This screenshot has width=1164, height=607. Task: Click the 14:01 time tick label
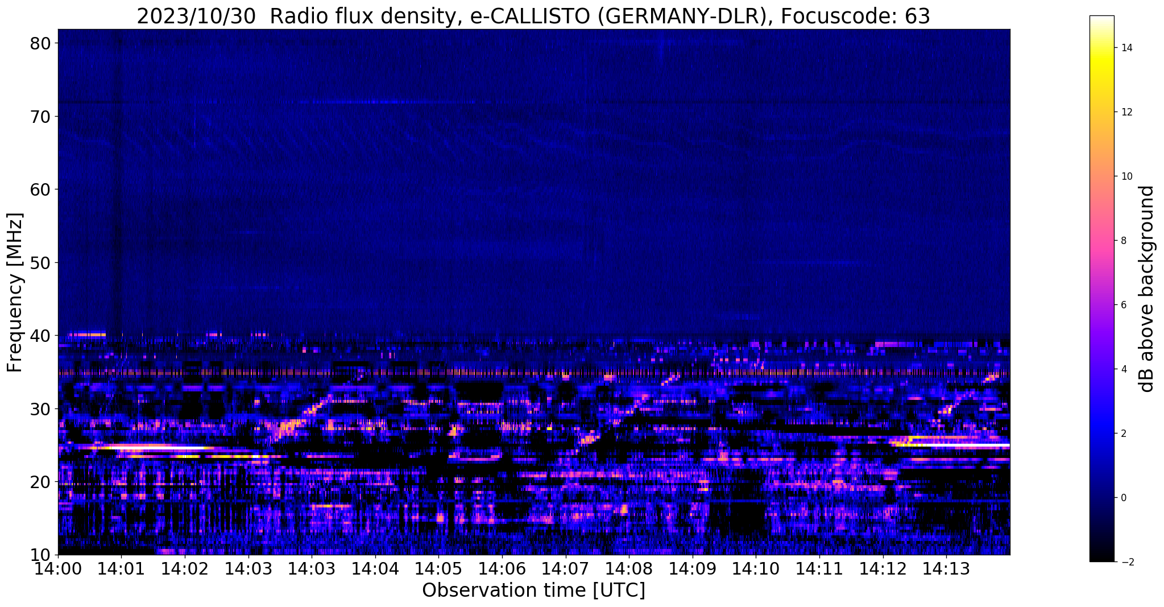pos(121,569)
